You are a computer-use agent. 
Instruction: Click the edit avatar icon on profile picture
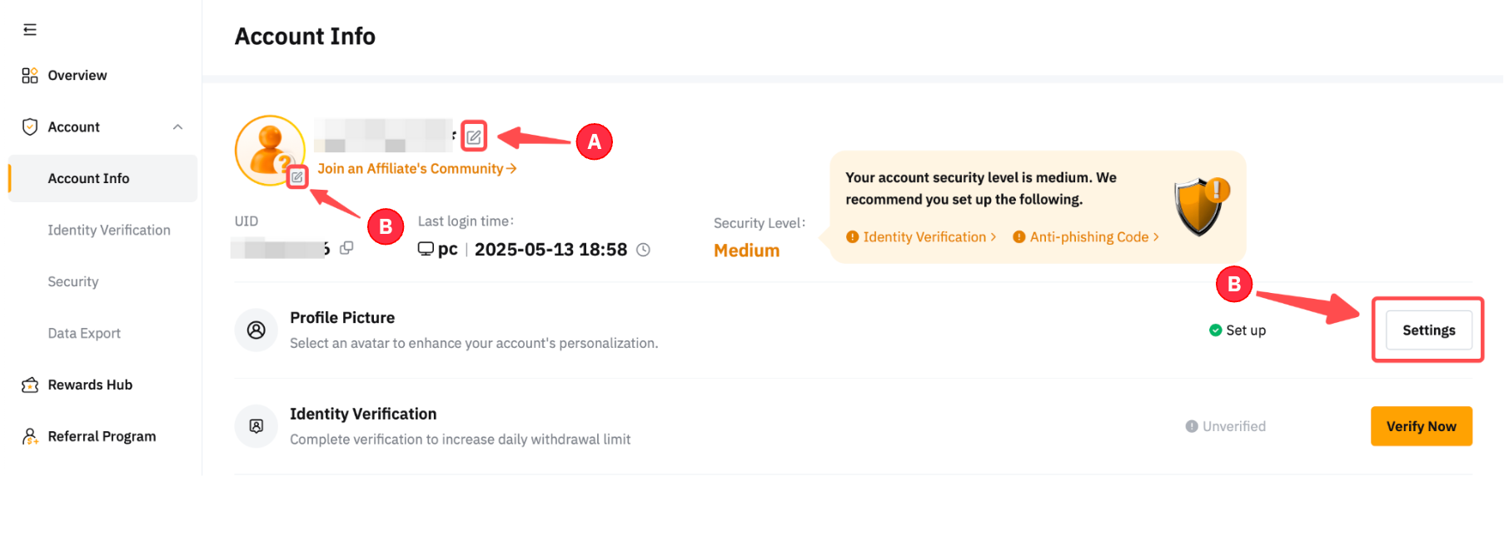(297, 176)
